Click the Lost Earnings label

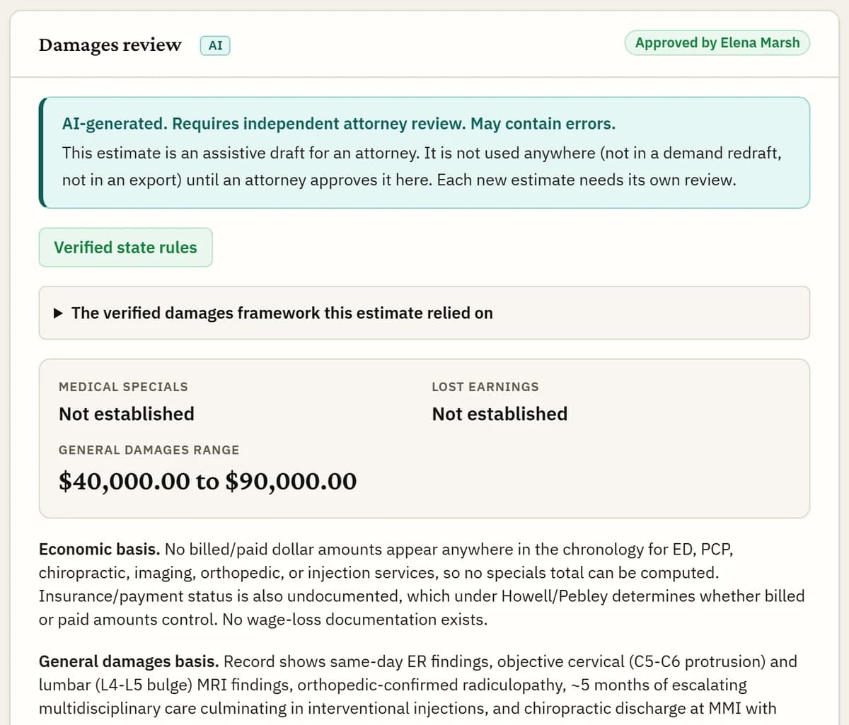[485, 387]
